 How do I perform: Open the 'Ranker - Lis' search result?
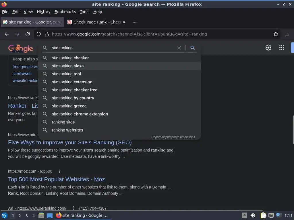click(x=23, y=106)
